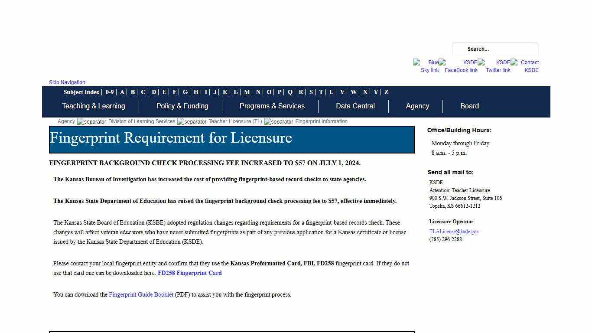The width and height of the screenshot is (592, 333).
Task: Click the Blue Sky link icon
Action: coord(426,66)
